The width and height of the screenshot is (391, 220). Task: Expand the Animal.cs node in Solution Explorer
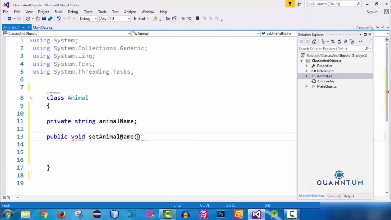(306, 76)
